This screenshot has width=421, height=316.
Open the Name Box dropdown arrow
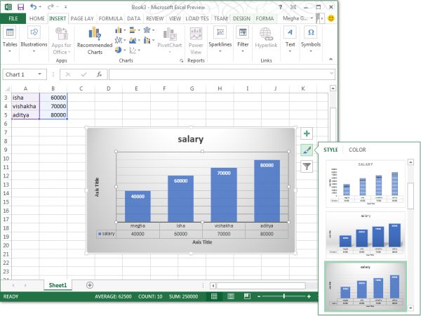(40, 74)
